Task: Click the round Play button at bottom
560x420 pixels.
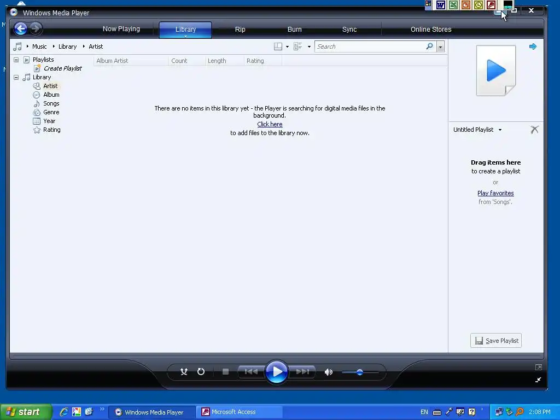Action: (277, 372)
